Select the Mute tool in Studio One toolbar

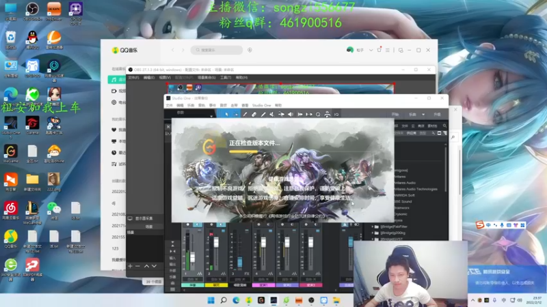pyautogui.click(x=272, y=114)
